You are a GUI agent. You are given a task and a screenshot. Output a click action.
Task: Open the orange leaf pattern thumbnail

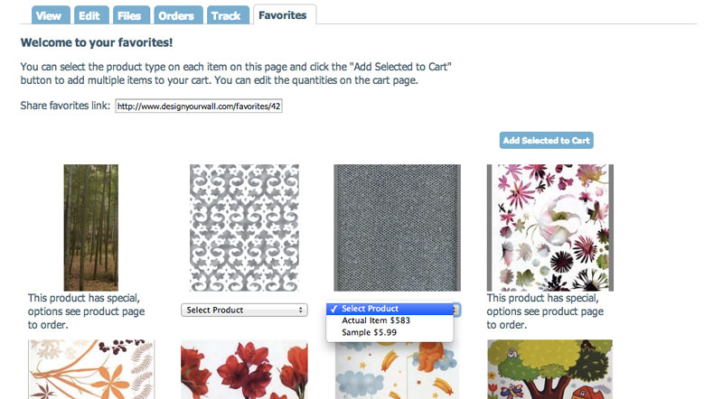(x=90, y=368)
